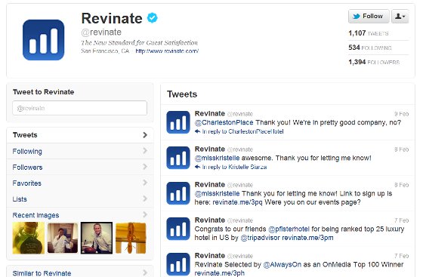
Task: Click the Revinate author name on the Congrats tweet
Action: pyautogui.click(x=210, y=220)
